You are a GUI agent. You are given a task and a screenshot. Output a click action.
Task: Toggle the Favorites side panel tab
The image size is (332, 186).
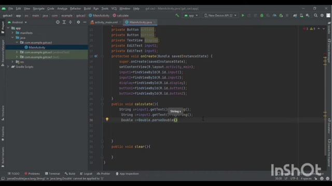point(3,134)
